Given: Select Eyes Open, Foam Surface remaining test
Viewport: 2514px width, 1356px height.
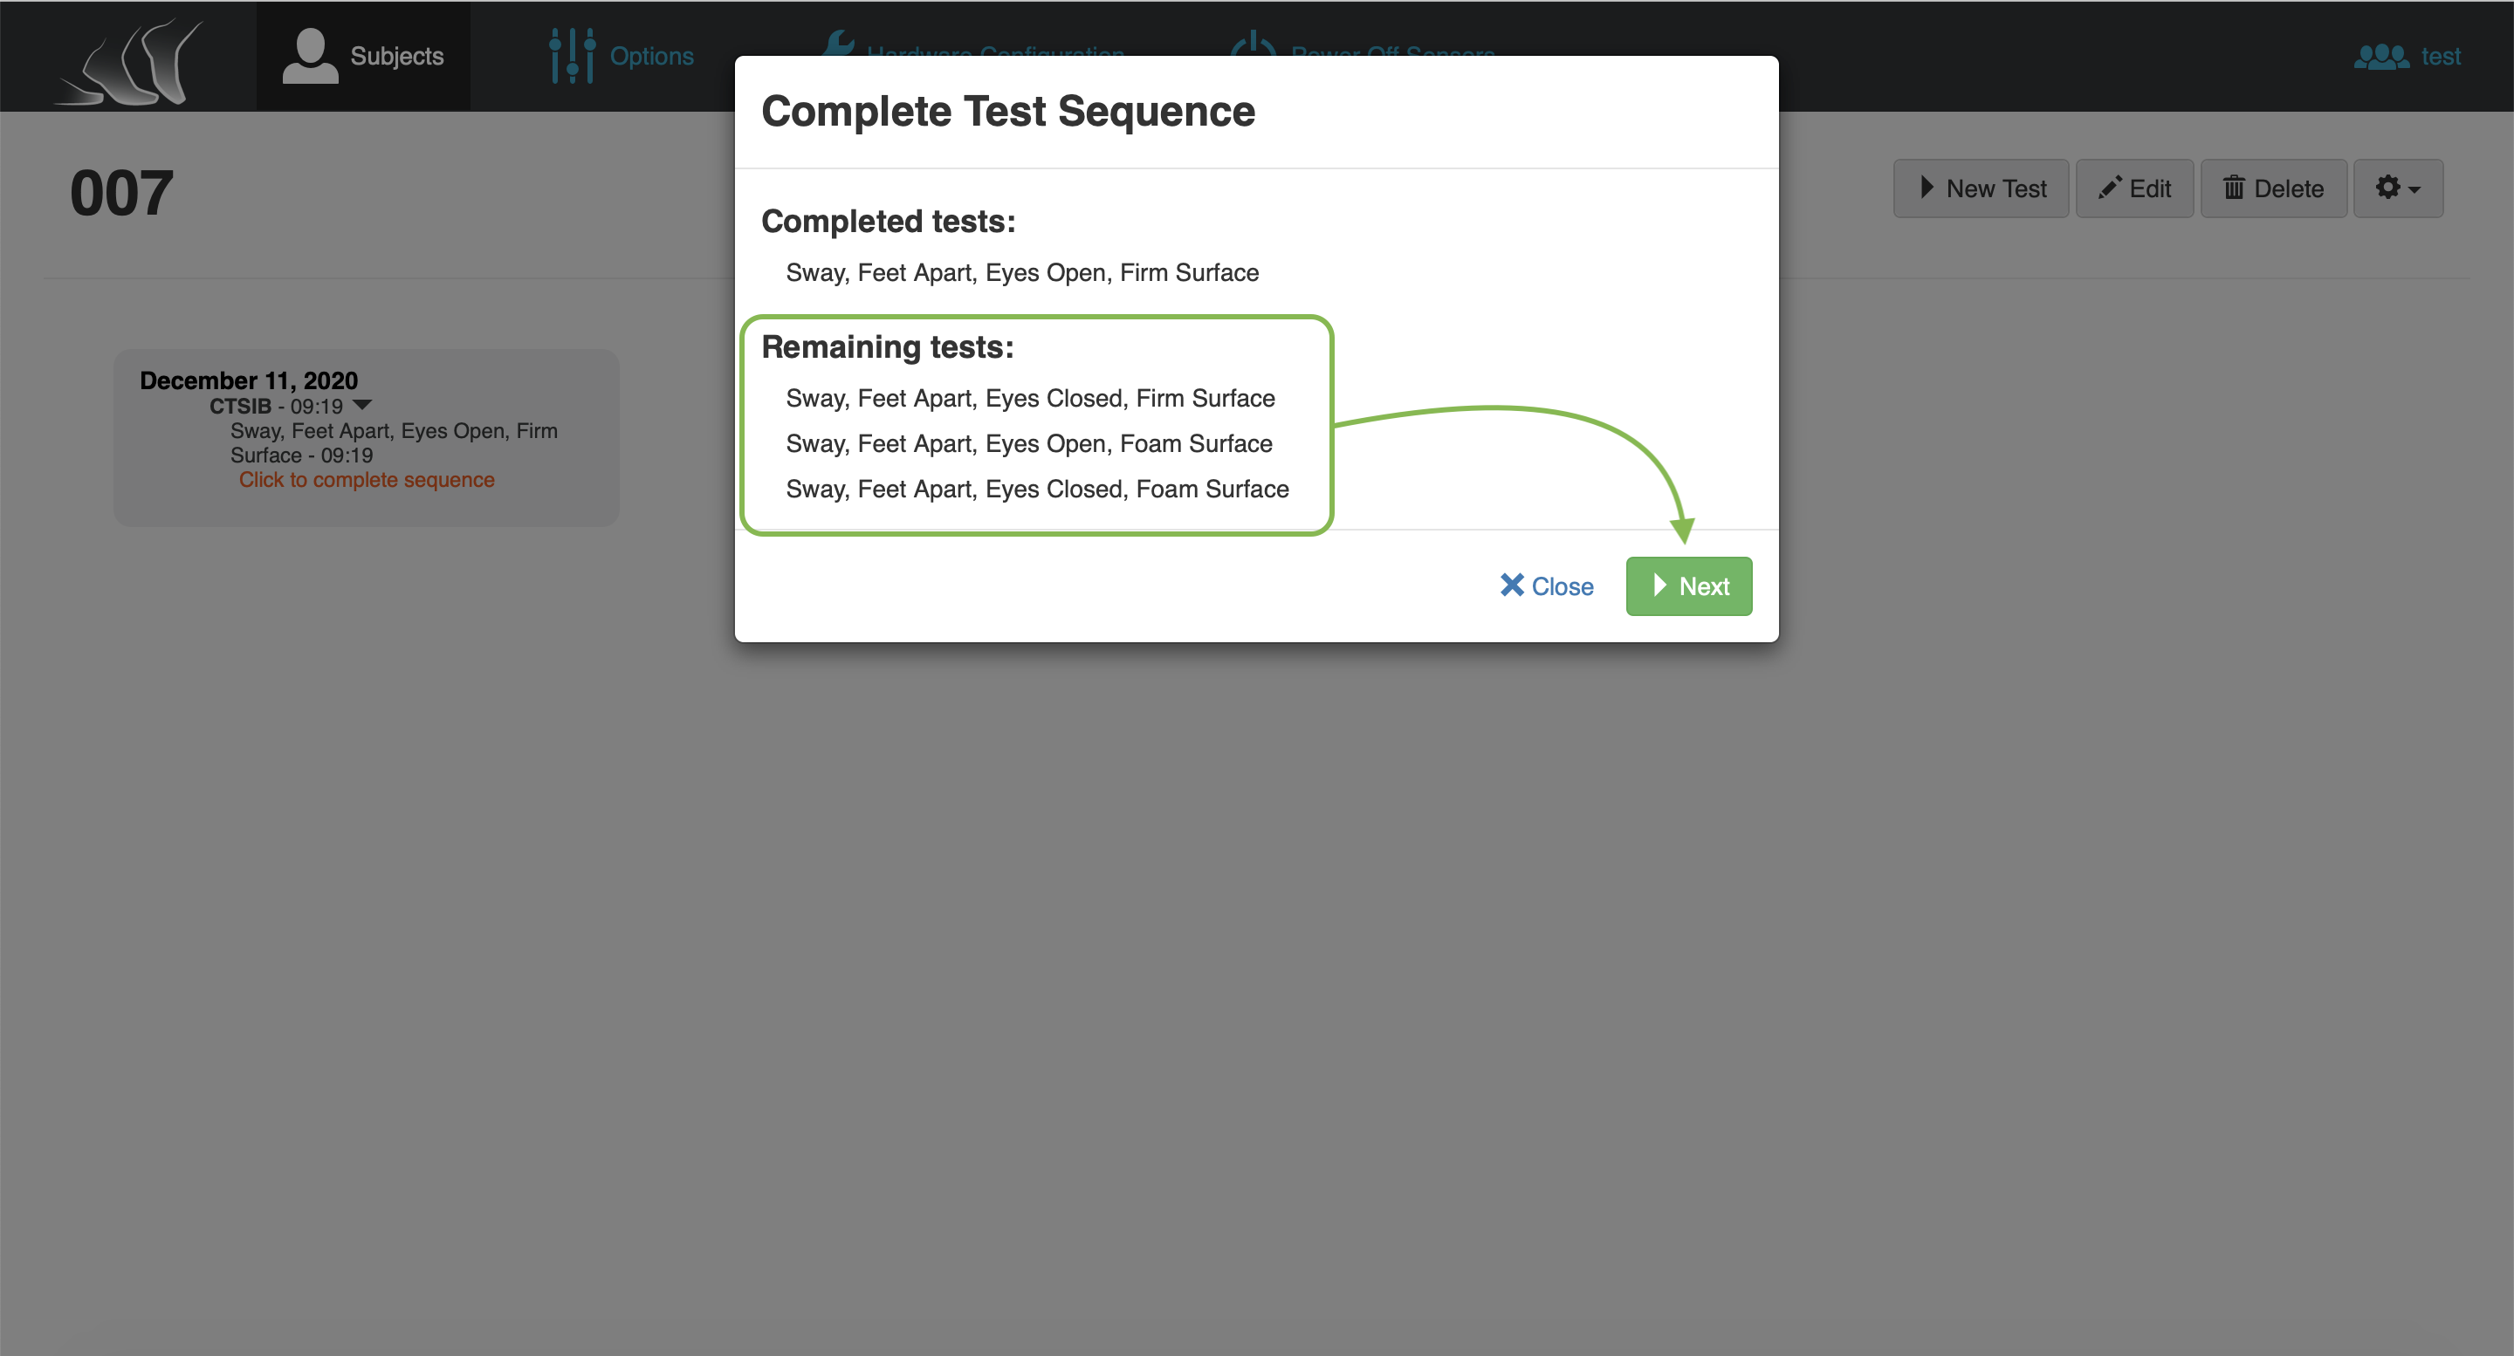Looking at the screenshot, I should point(1028,443).
